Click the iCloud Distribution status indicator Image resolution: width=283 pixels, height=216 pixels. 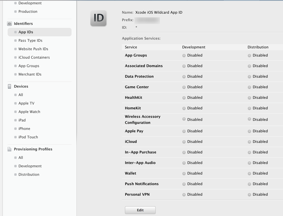point(249,142)
